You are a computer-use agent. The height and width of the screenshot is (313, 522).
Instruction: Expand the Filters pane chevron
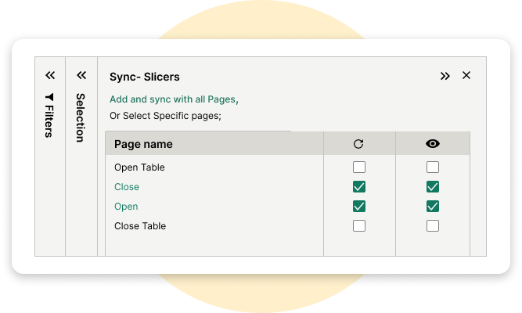point(50,76)
